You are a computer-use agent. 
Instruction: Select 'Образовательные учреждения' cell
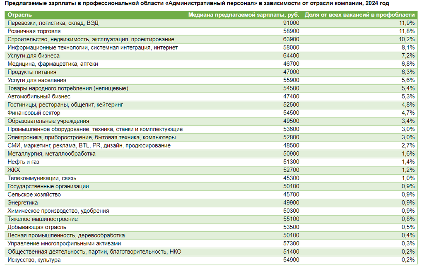[48, 121]
